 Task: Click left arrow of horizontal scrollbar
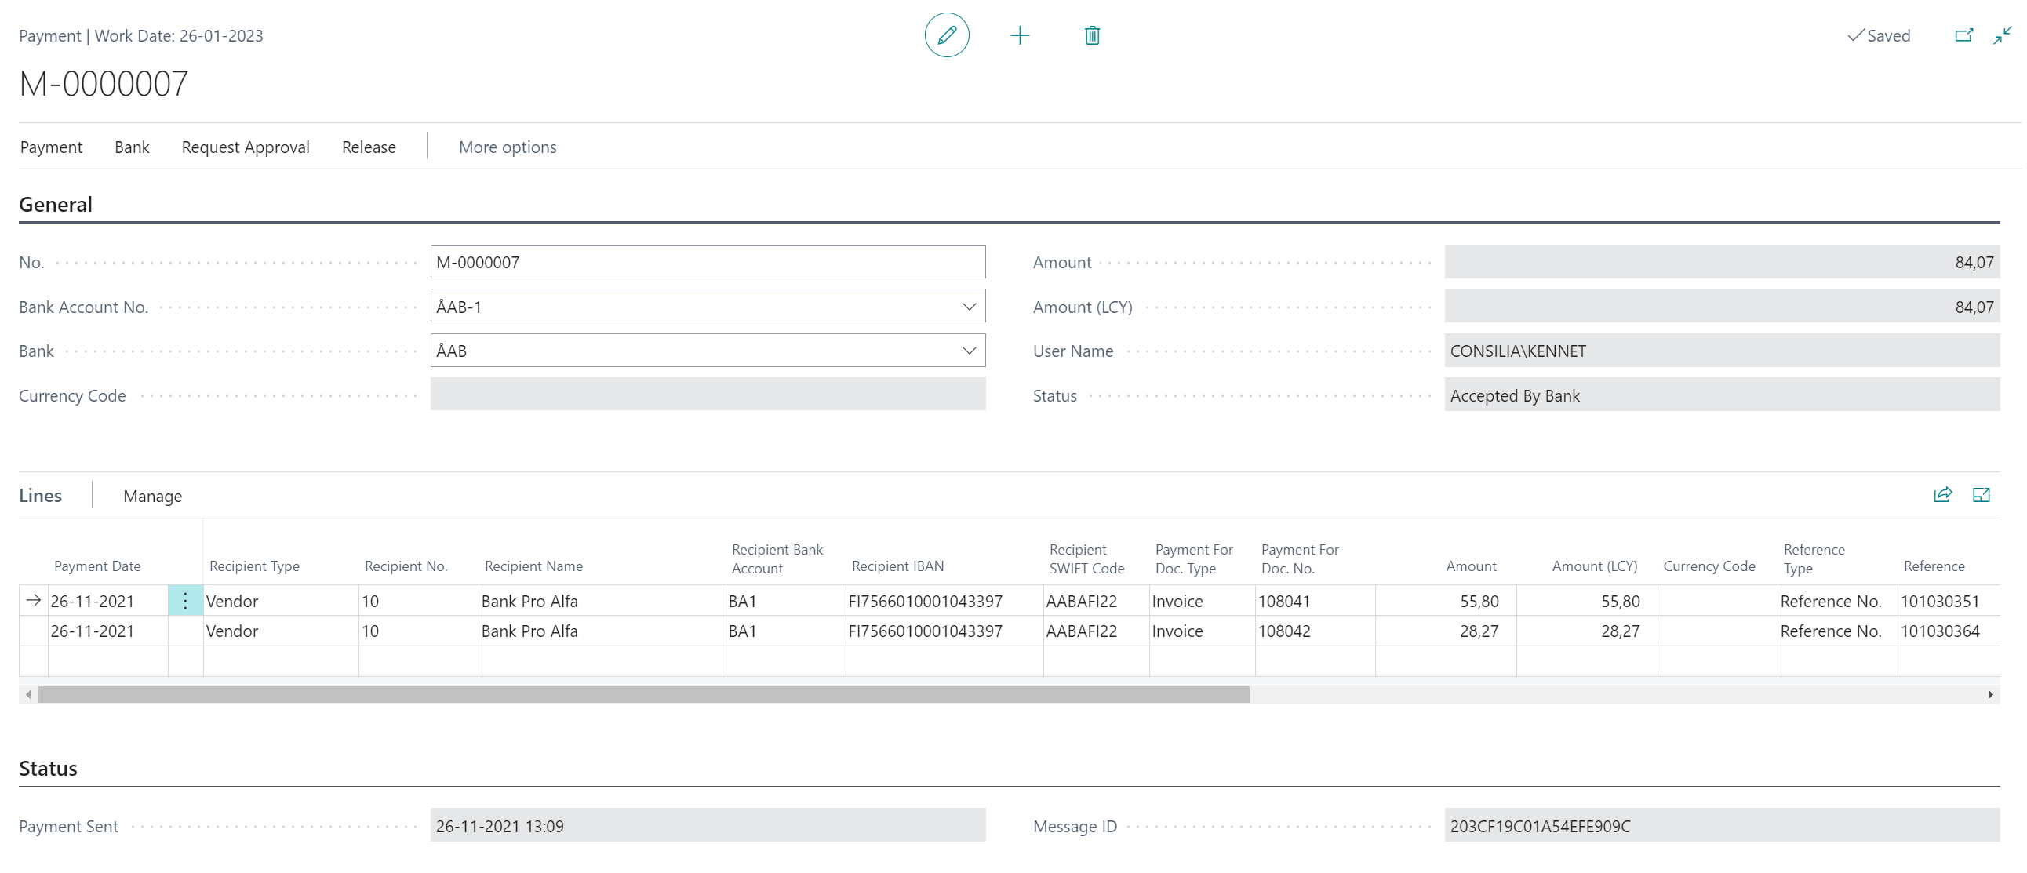[28, 694]
